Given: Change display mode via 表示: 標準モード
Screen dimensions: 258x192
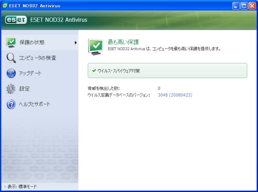Looking at the screenshot, I should 22,187.
